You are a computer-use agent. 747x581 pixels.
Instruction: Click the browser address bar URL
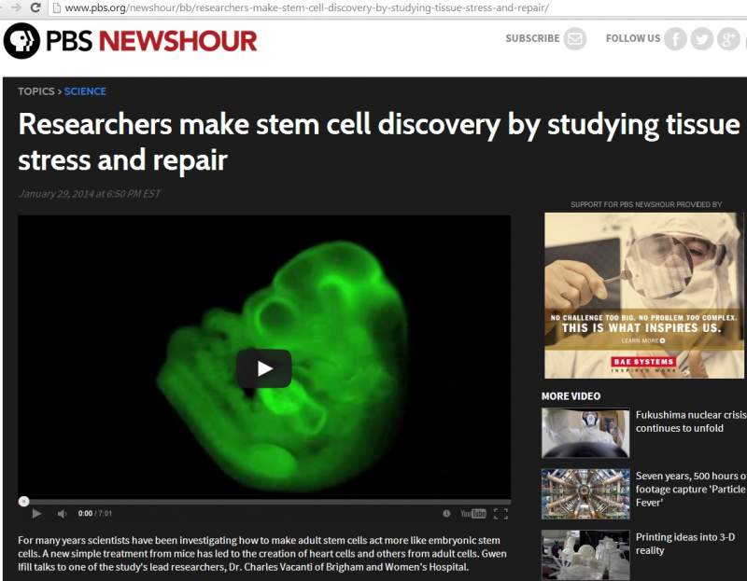pyautogui.click(x=306, y=7)
